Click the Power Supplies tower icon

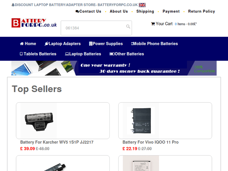91,44
